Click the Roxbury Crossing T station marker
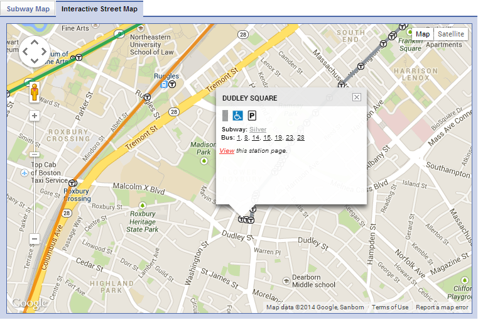The image size is (478, 320). point(72,183)
